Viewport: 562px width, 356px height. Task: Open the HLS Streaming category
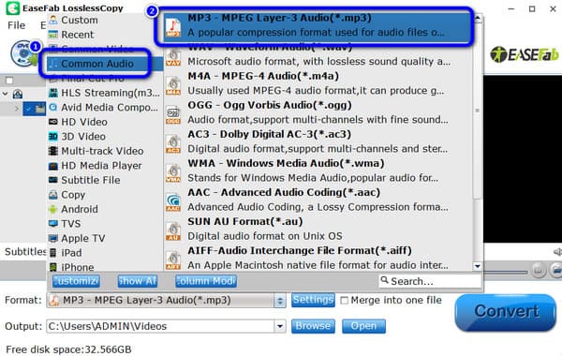pyautogui.click(x=104, y=93)
